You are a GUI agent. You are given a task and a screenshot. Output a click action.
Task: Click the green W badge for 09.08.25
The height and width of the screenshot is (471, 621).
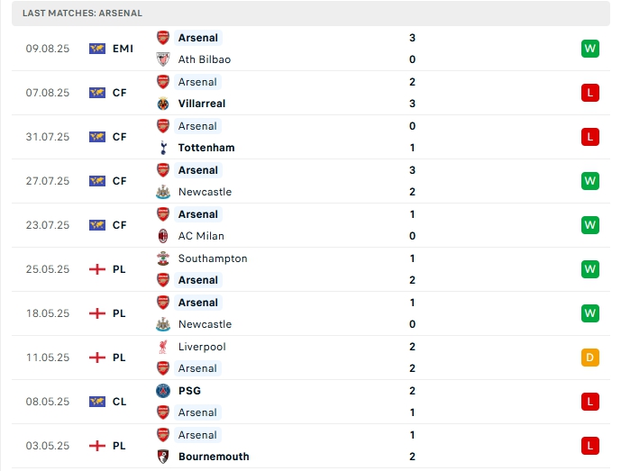[590, 49]
